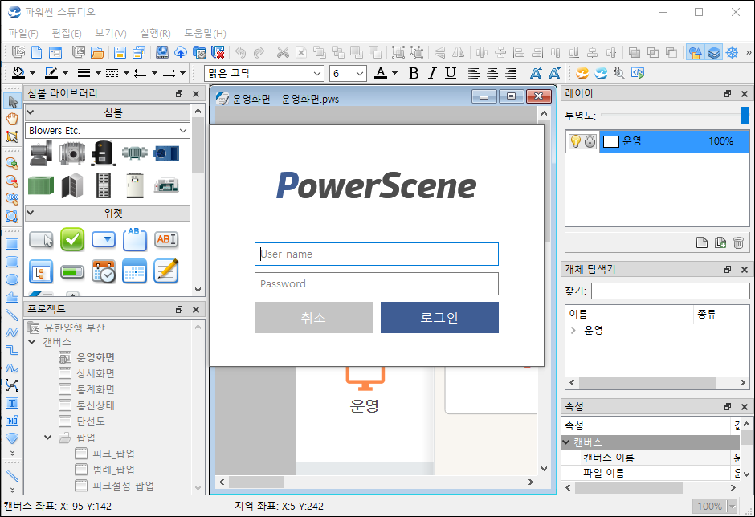Click the 로그인 button

tap(439, 318)
